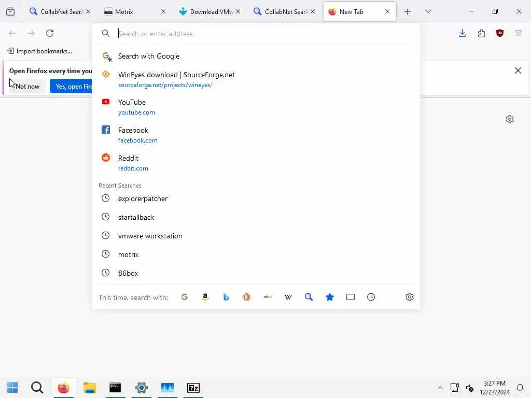The image size is (531, 398).
Task: Open the Reddit suggestion
Action: coord(256,163)
